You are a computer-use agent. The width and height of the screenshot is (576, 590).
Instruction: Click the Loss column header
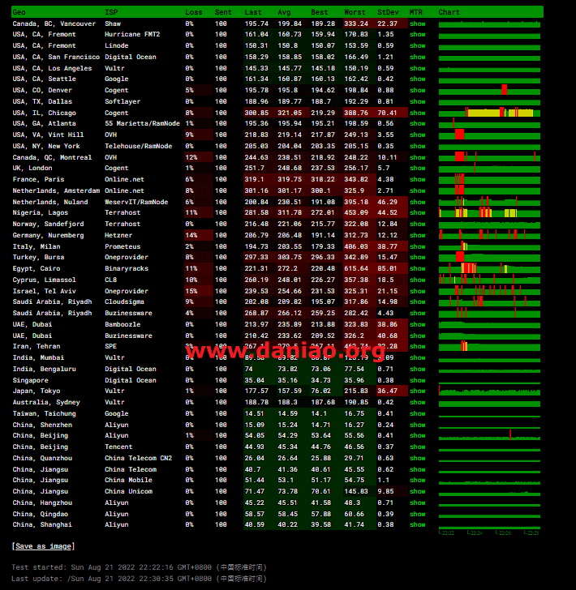click(x=194, y=12)
